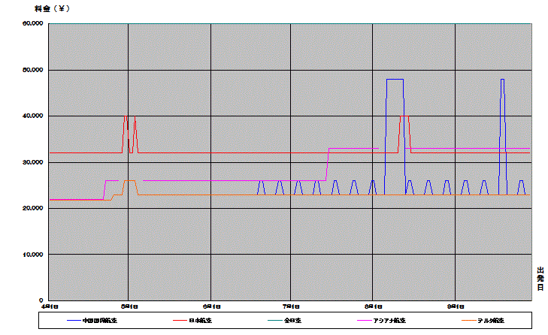Viewport: 548px width, 335px height.
Task: Click the 7月1日 date axis label
Action: coord(291,306)
